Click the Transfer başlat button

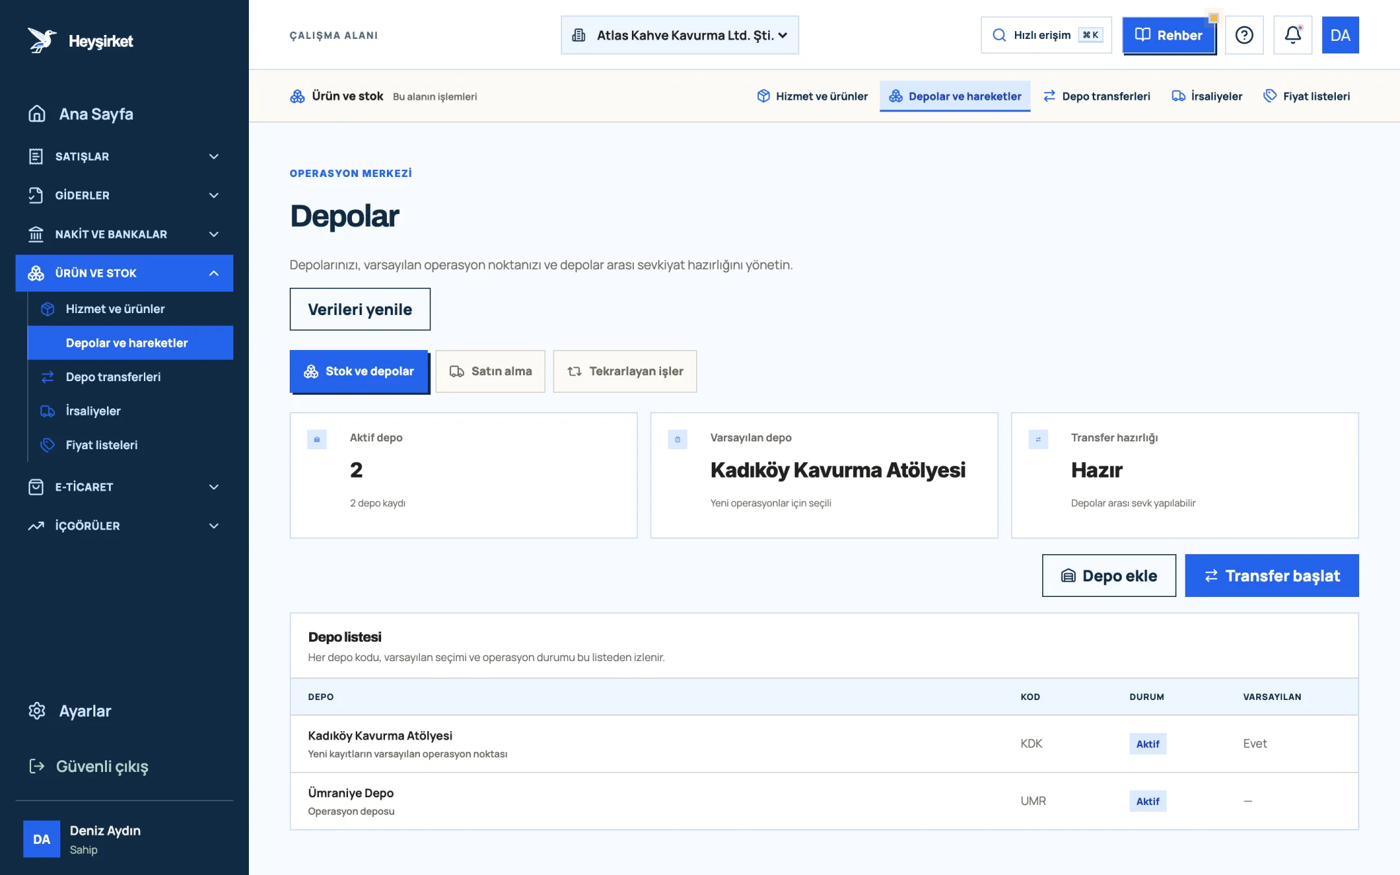point(1272,576)
